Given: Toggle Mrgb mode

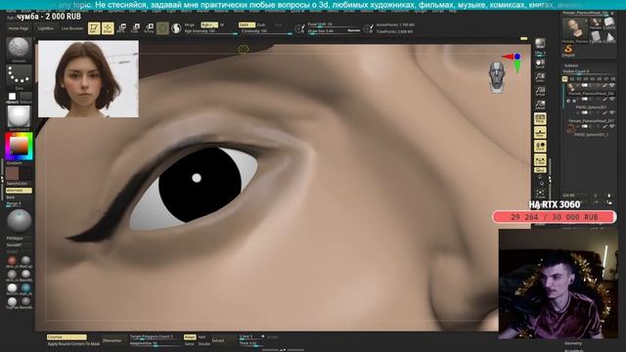Looking at the screenshot, I should [x=190, y=24].
